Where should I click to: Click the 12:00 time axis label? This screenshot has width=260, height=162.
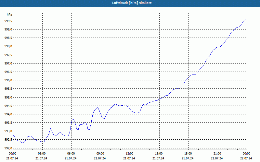pos(129,154)
